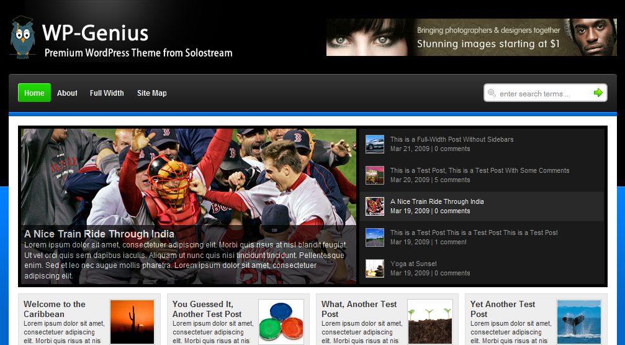This screenshot has height=345, width=625.
Task: Open the Full Width menu item
Action: point(107,93)
